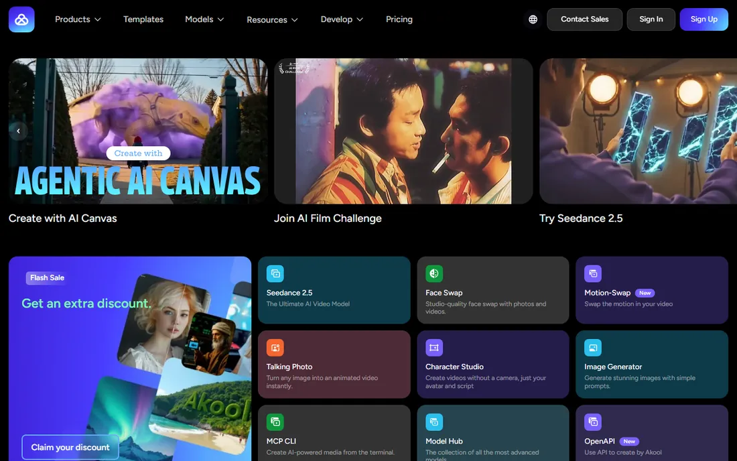Image resolution: width=737 pixels, height=461 pixels.
Task: Click the 'Motion-Swap' card title
Action: [607, 293]
